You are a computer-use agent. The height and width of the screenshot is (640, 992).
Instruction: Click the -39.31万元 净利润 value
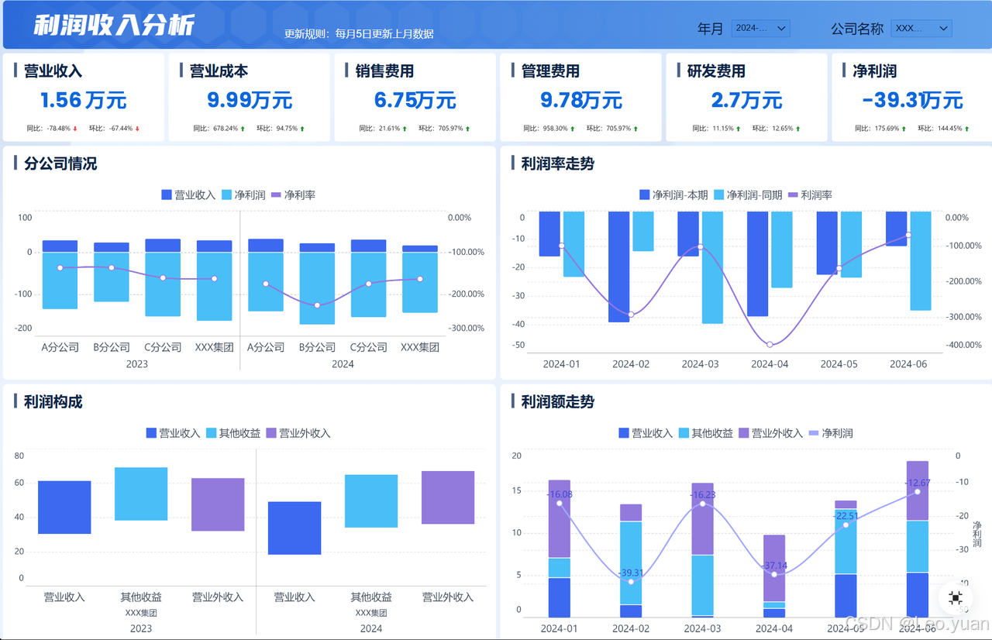[912, 100]
